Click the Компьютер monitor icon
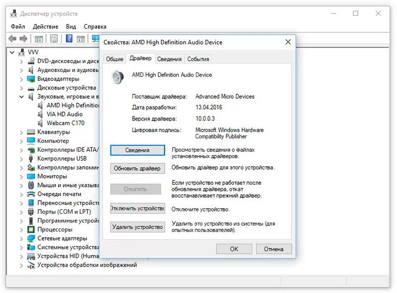Screen dimensions: 397x293 [x=31, y=140]
